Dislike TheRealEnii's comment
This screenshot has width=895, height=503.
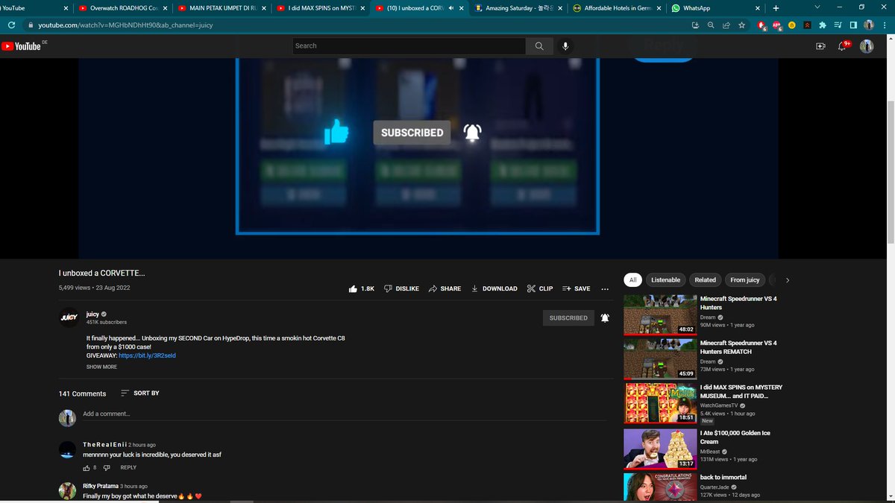107,468
